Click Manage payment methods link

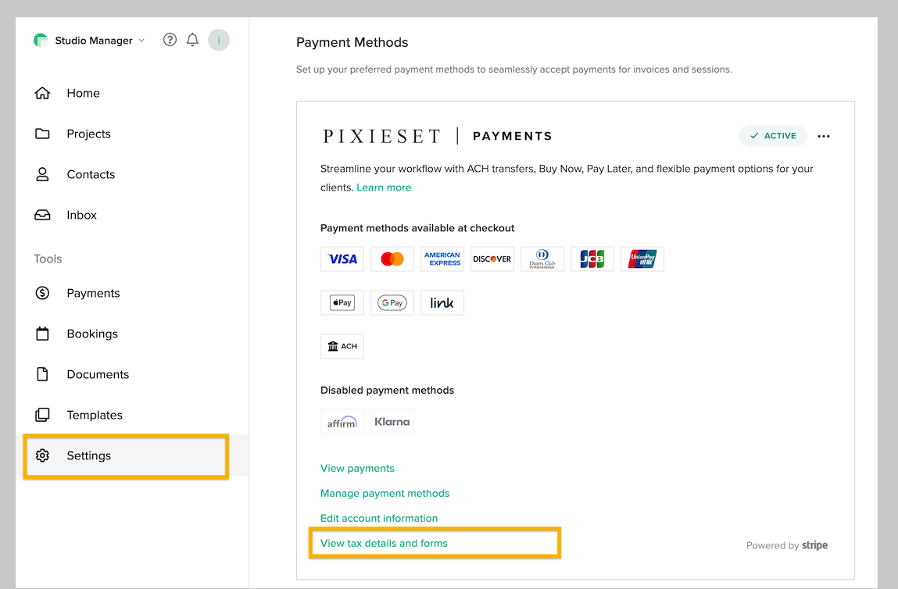(x=385, y=493)
